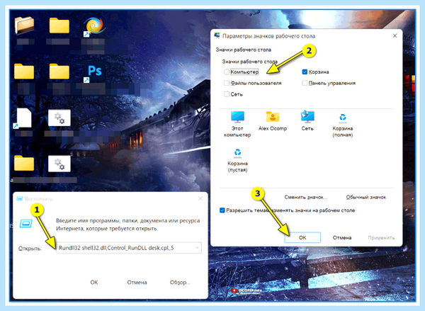This screenshot has width=425, height=311.
Task: Select the Alex Ocomp user folder icon
Action: point(273,121)
